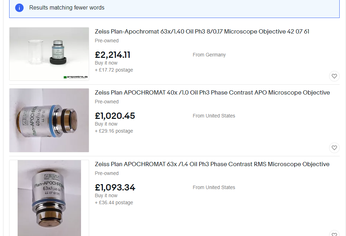
Task: Click the "+ £29.16 postage" text
Action: coord(114,131)
